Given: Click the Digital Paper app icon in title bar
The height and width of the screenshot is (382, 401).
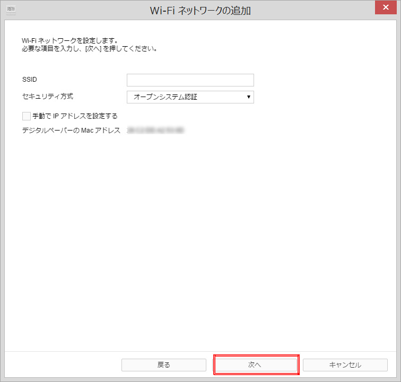Looking at the screenshot, I should (x=11, y=9).
